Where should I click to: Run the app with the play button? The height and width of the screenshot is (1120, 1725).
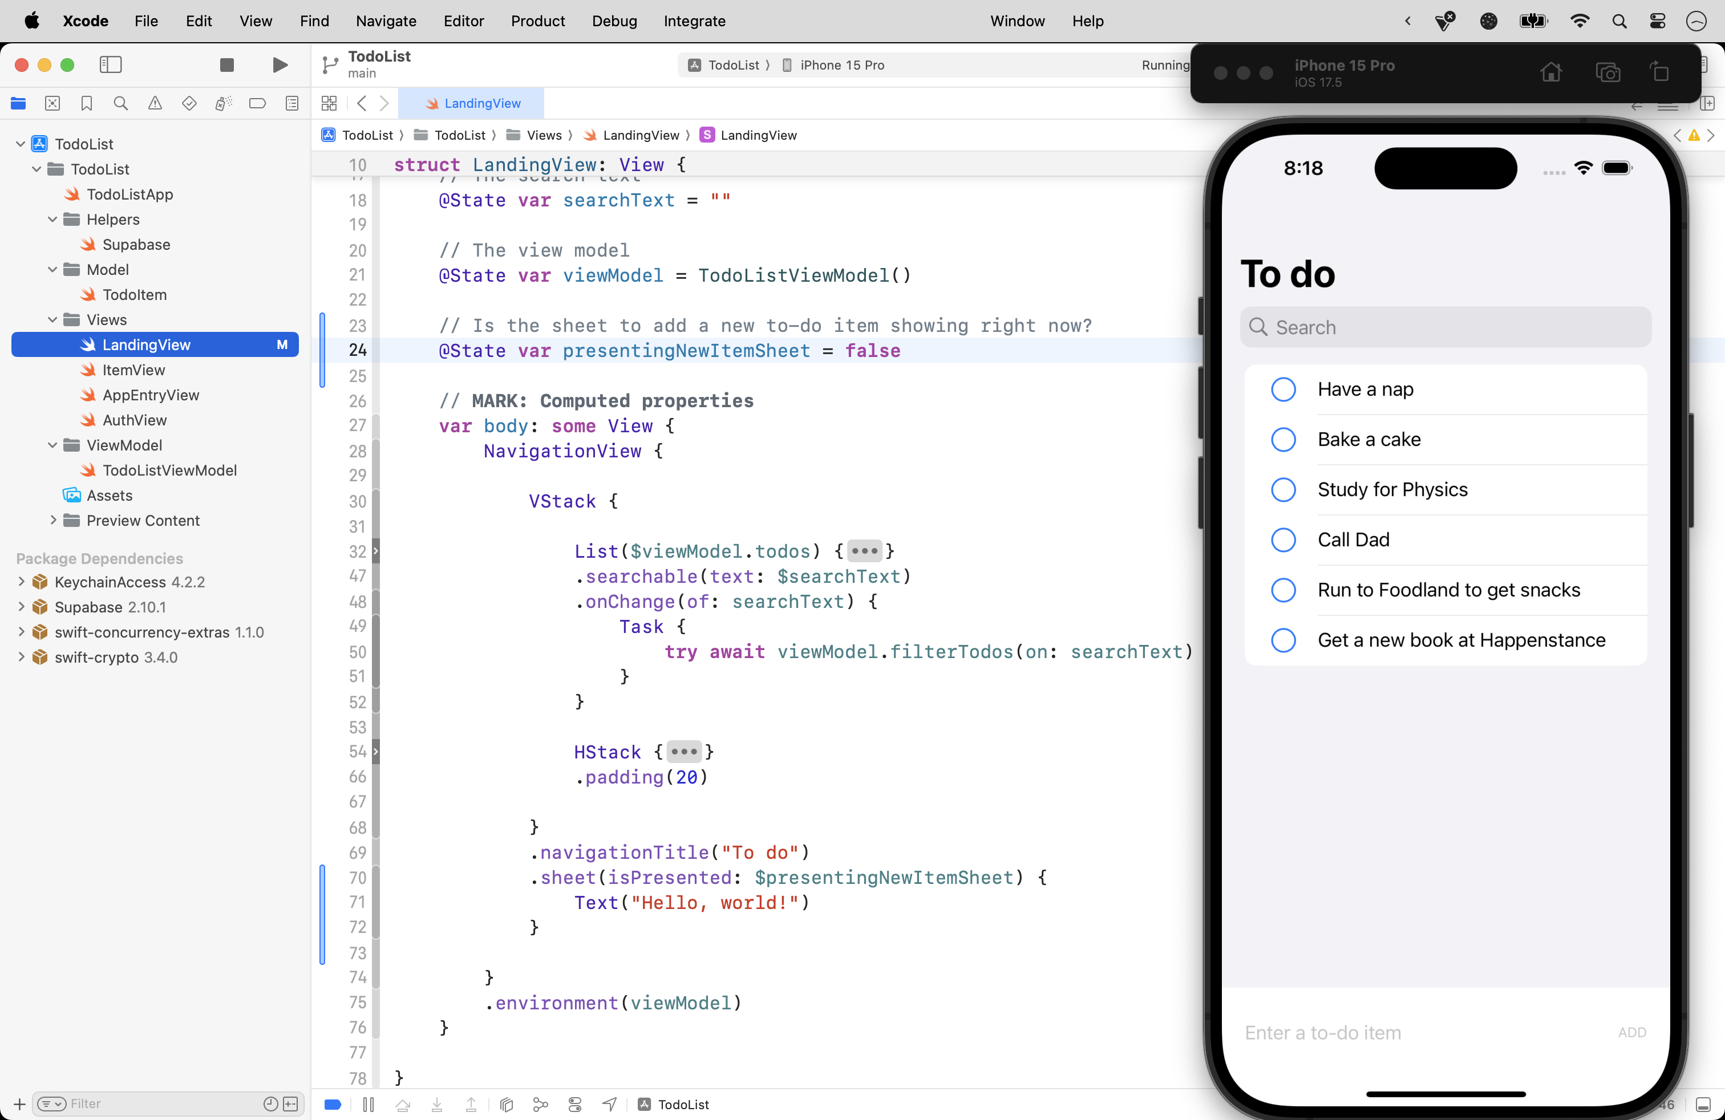click(x=280, y=65)
